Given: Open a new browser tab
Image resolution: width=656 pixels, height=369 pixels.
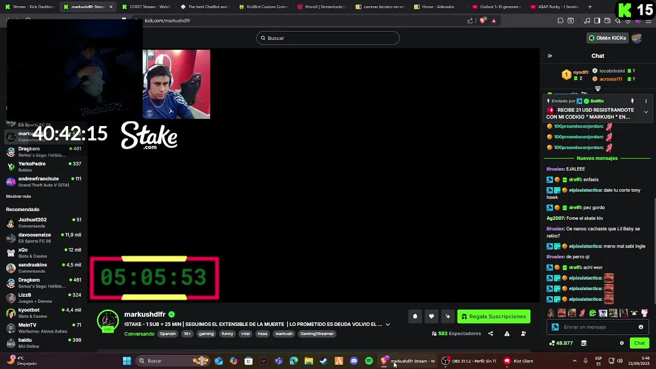Looking at the screenshot, I should pyautogui.click(x=590, y=7).
